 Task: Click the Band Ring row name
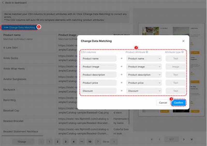coord(10,100)
